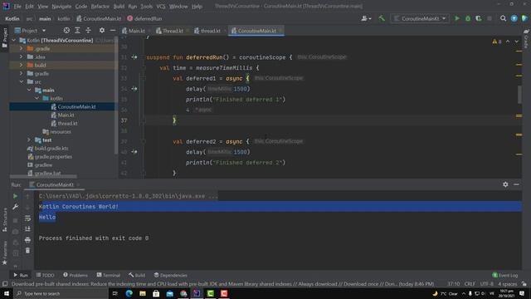Hide the Project tool window
This screenshot has height=299, width=531.
click(113, 31)
